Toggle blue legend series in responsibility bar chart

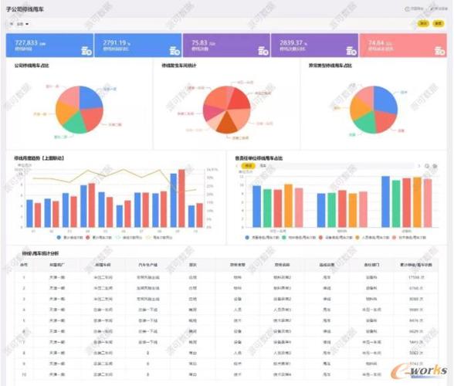coord(262,238)
